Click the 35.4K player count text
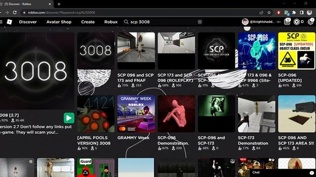This screenshot has width=316, height=177. point(20,120)
